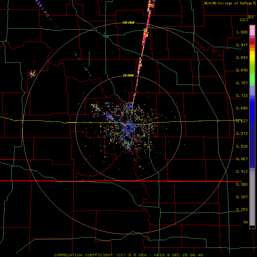Click the 0.627 scale value

[242, 121]
